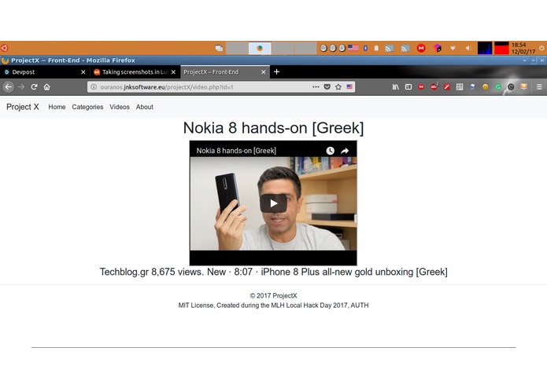Viewport: 547px width, 388px height.
Task: Click the dark circular C extension icon
Action: click(x=511, y=87)
